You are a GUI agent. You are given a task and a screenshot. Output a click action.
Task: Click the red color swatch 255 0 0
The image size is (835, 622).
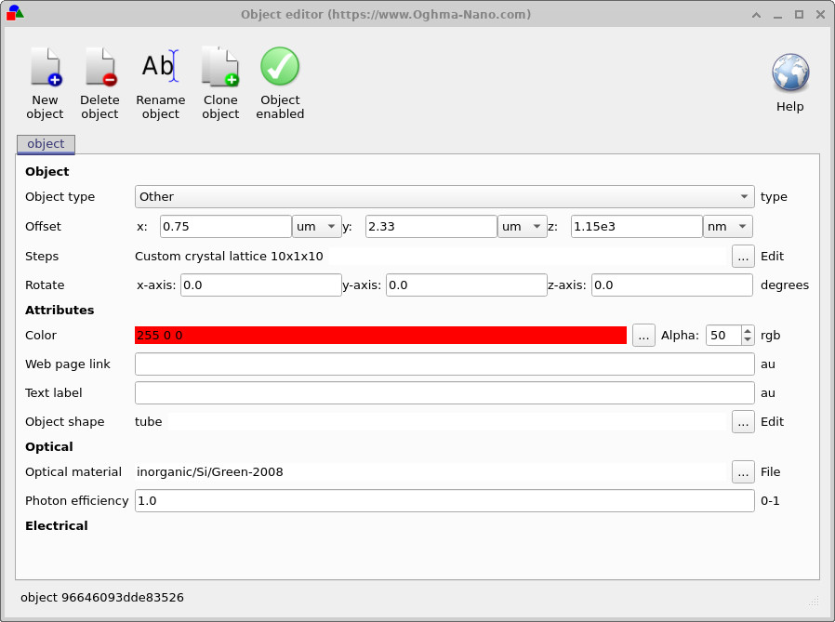point(380,335)
